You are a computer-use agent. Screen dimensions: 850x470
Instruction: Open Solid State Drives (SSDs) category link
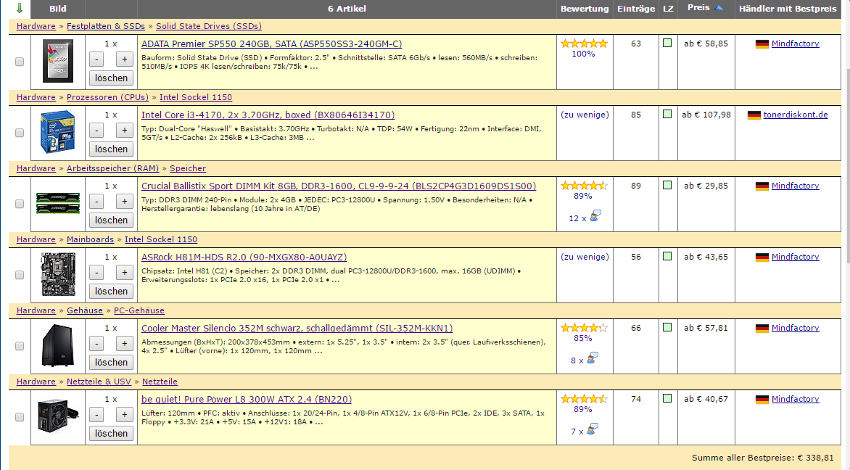point(209,26)
